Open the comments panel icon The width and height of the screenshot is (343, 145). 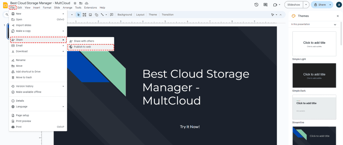pos(265,5)
